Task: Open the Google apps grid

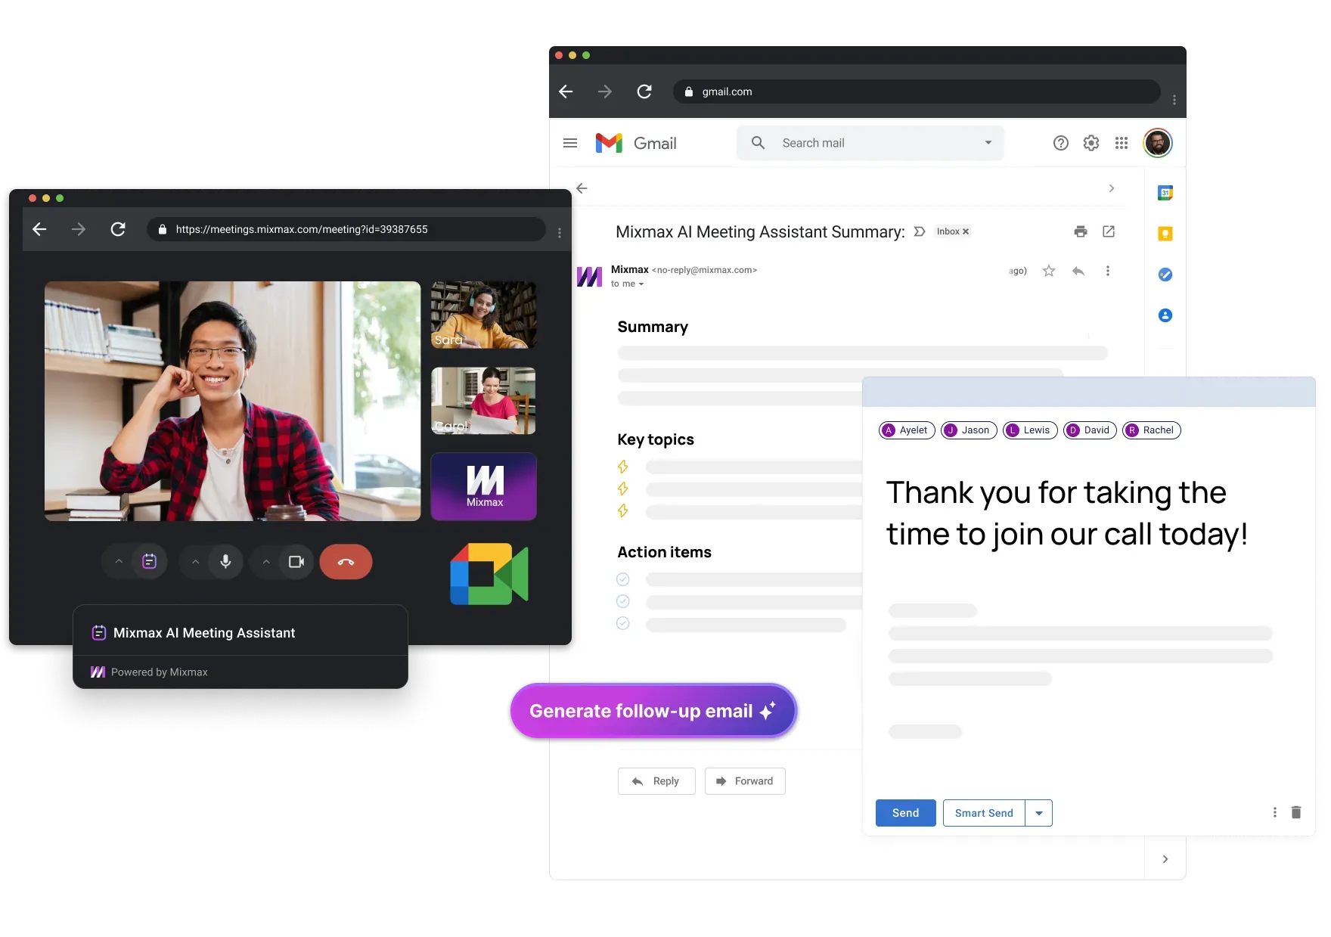Action: point(1122,143)
